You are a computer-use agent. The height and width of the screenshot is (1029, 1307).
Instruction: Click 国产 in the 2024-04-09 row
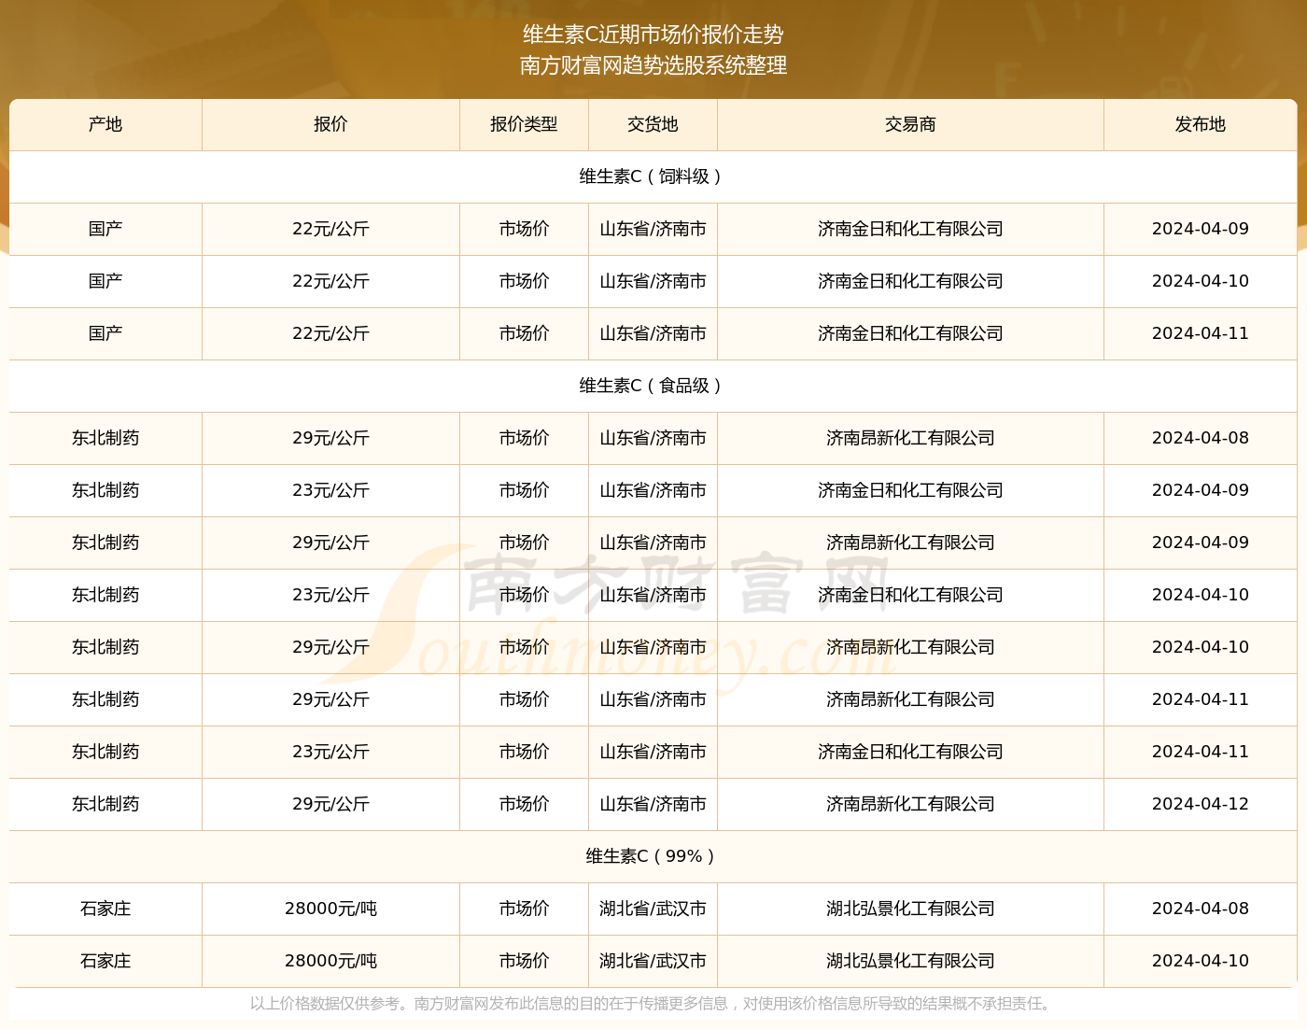coord(105,229)
